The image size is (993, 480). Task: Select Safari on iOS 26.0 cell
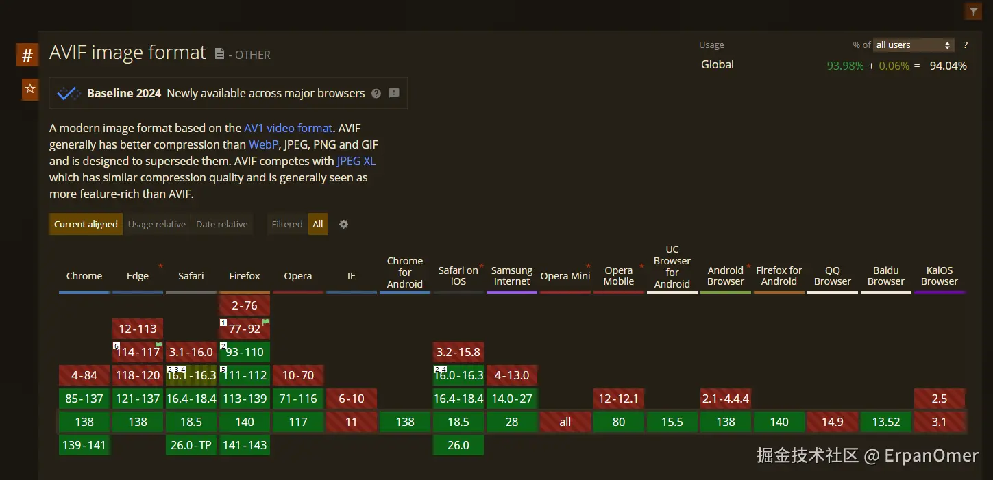point(458,445)
